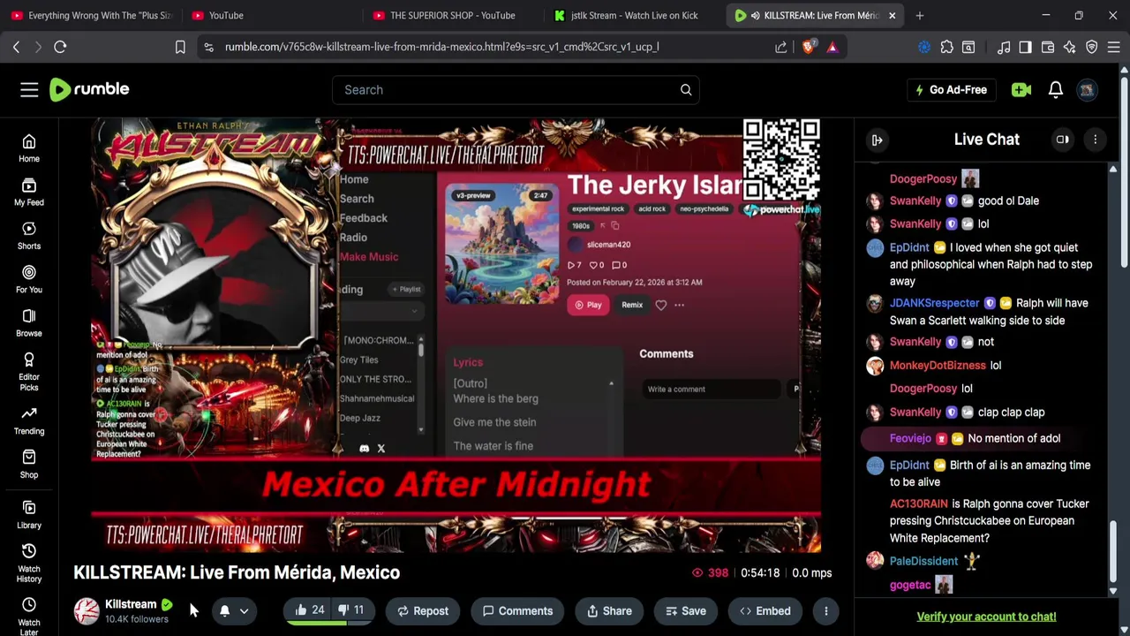The image size is (1130, 636).
Task: Toggle the browser sidebar panel
Action: point(1026,47)
